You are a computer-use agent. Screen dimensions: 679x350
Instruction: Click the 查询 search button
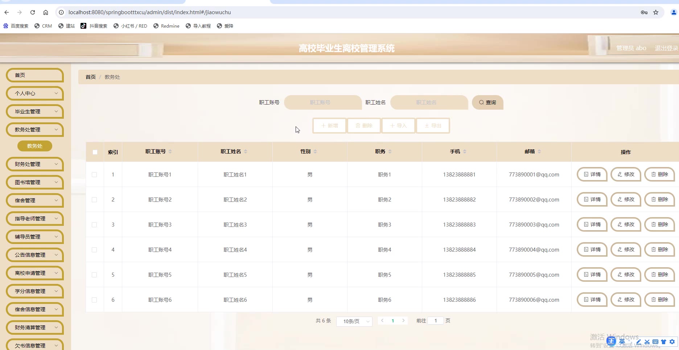[487, 102]
